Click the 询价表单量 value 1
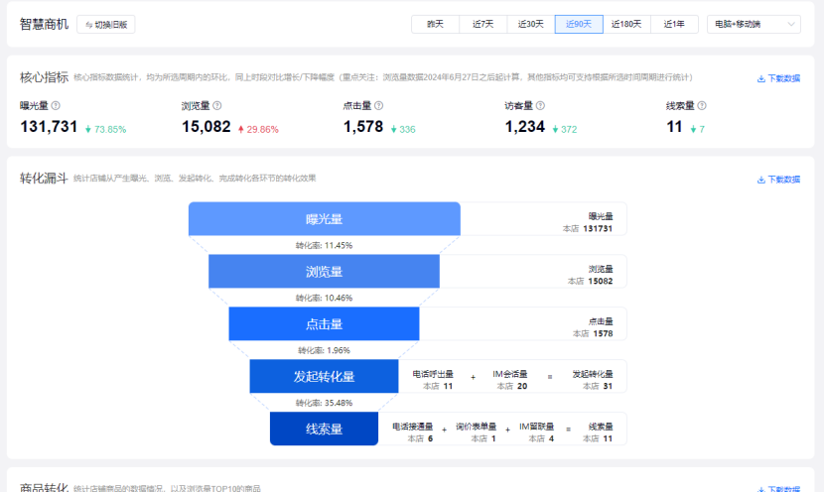Viewport: 824px width, 492px height. 493,438
